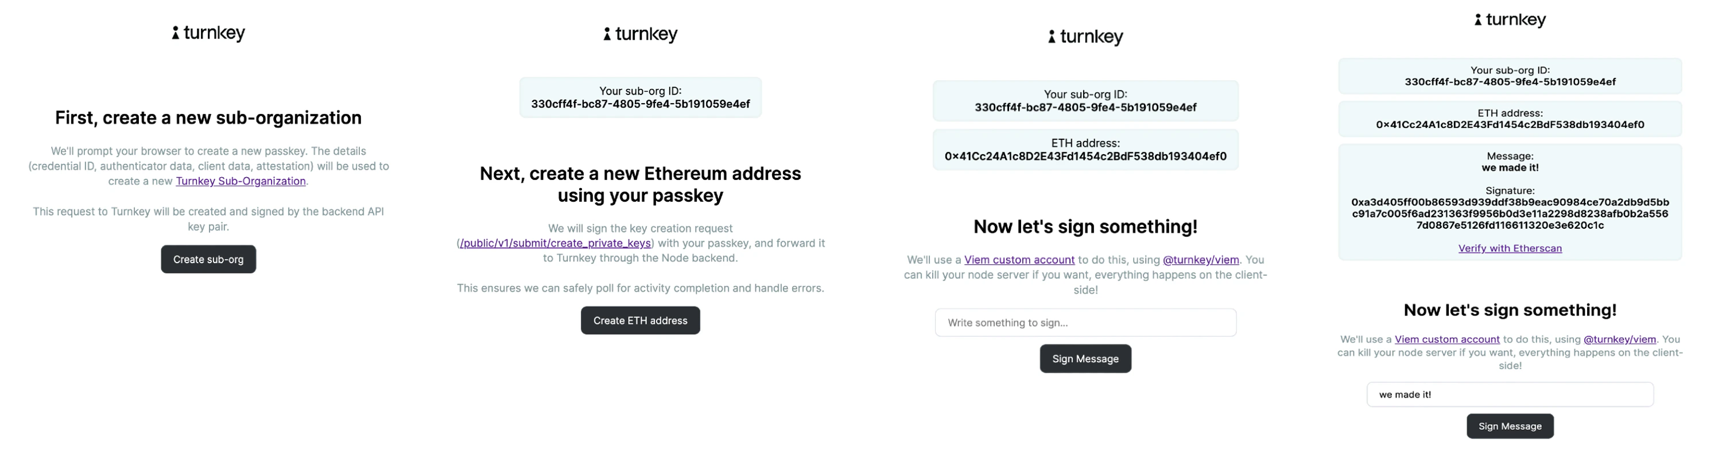1722x474 pixels.
Task: Click the ETH address info box
Action: click(1084, 150)
